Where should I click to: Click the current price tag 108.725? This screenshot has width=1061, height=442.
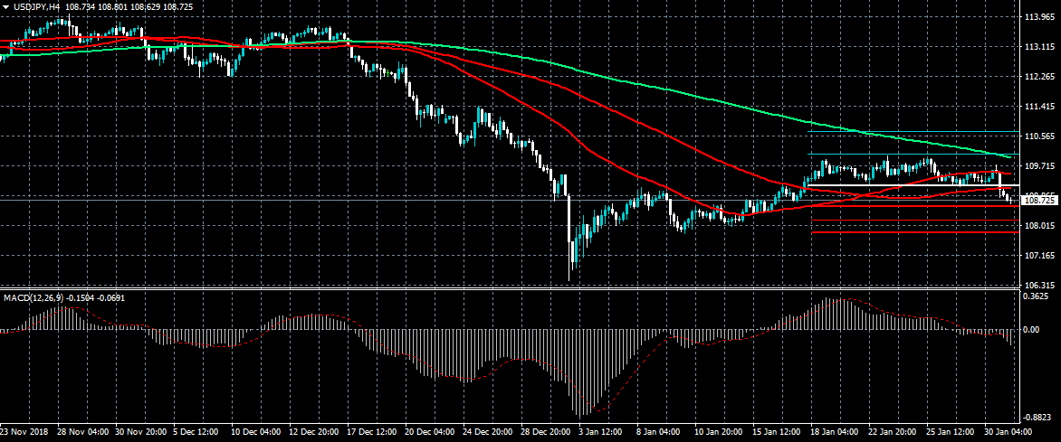pos(1041,201)
